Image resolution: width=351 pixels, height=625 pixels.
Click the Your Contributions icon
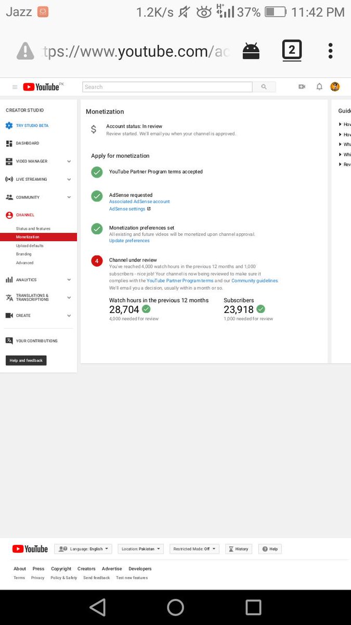click(9, 341)
